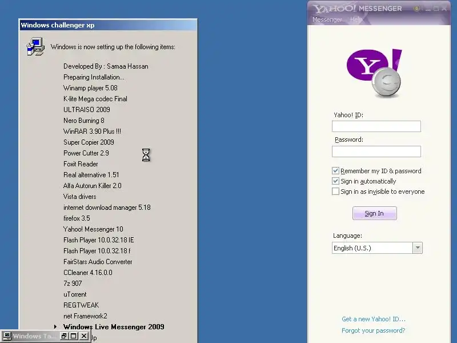Select 'internet download manager 5.18' item
457x343 pixels.
(107, 208)
